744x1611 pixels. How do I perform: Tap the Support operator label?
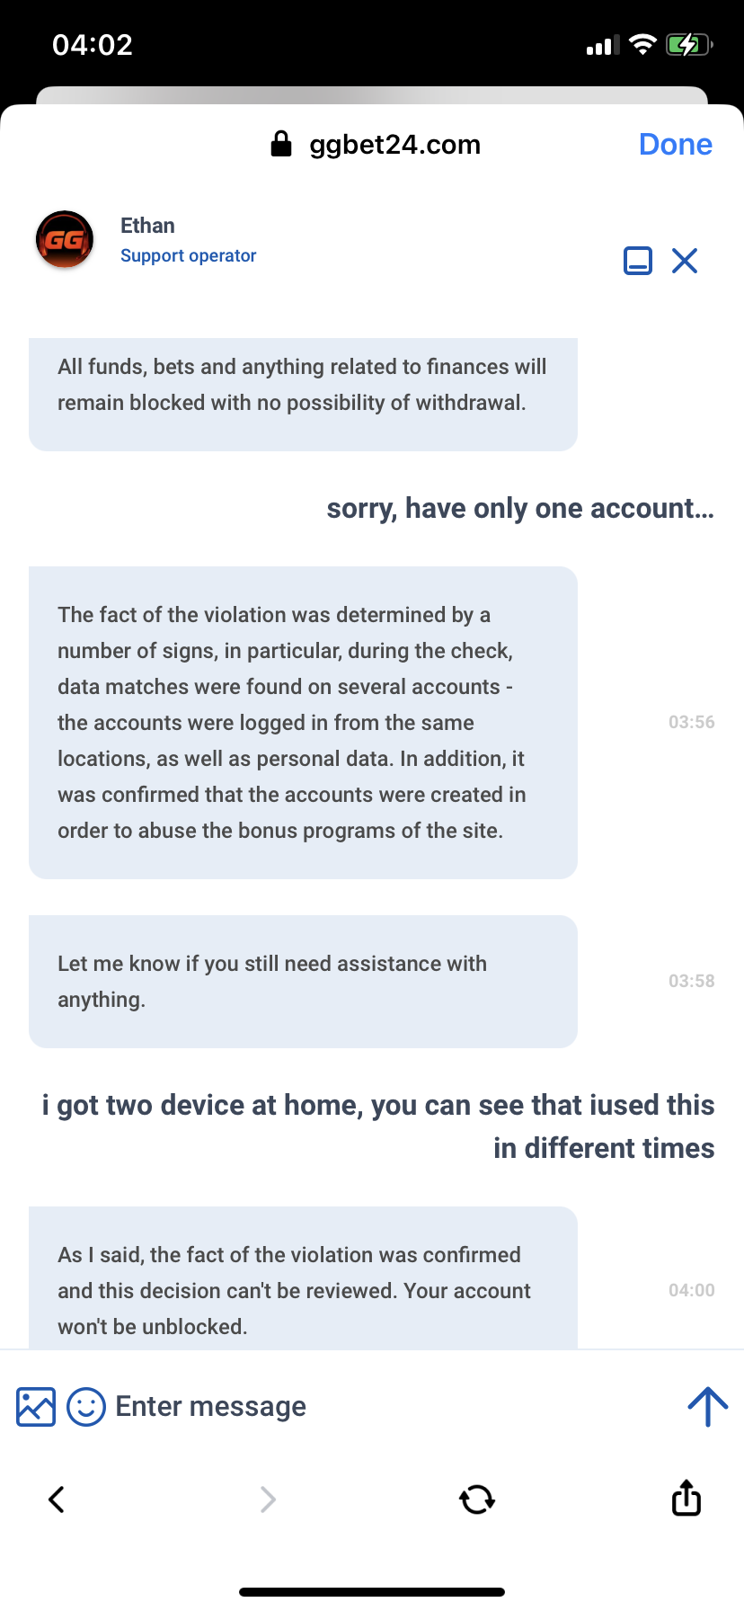pos(189,256)
